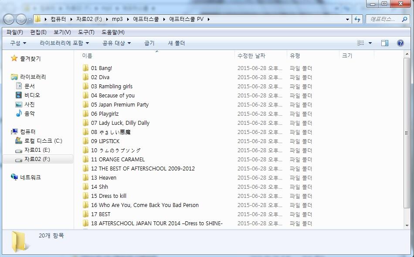
Task: Open the 편집(E) menu
Action: pos(38,32)
